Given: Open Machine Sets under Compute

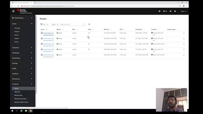Looking at the screenshot, I should pyautogui.click(x=18, y=95).
